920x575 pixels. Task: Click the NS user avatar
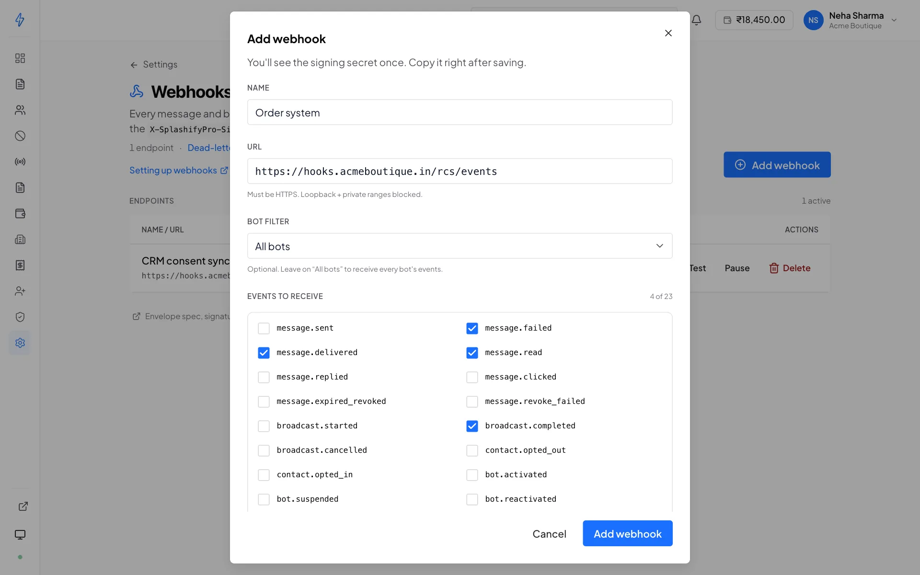tap(813, 20)
